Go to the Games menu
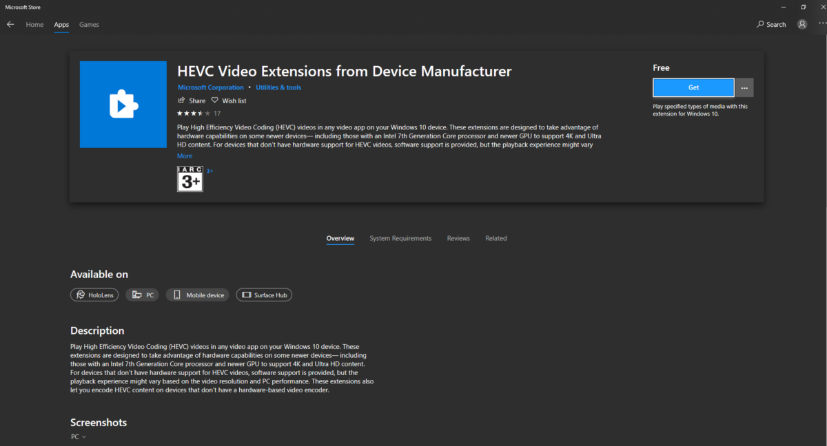This screenshot has height=446, width=827. pos(89,25)
